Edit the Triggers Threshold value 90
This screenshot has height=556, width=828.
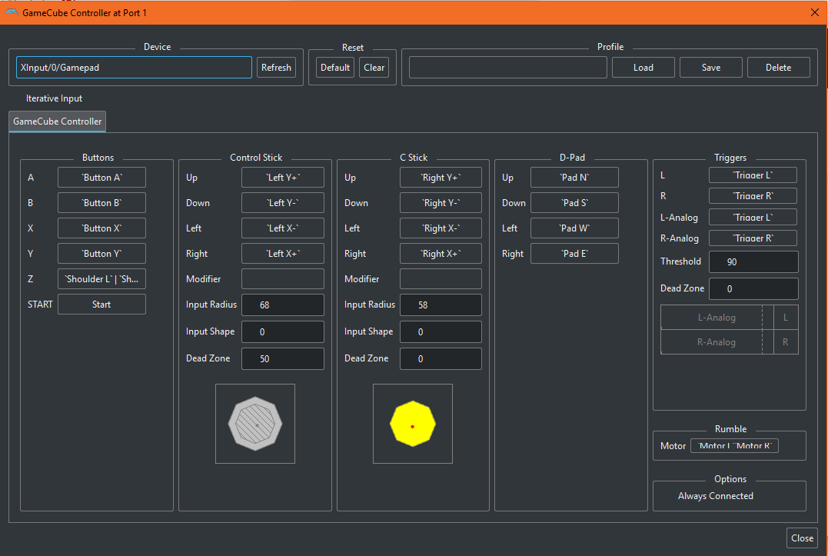pyautogui.click(x=753, y=262)
